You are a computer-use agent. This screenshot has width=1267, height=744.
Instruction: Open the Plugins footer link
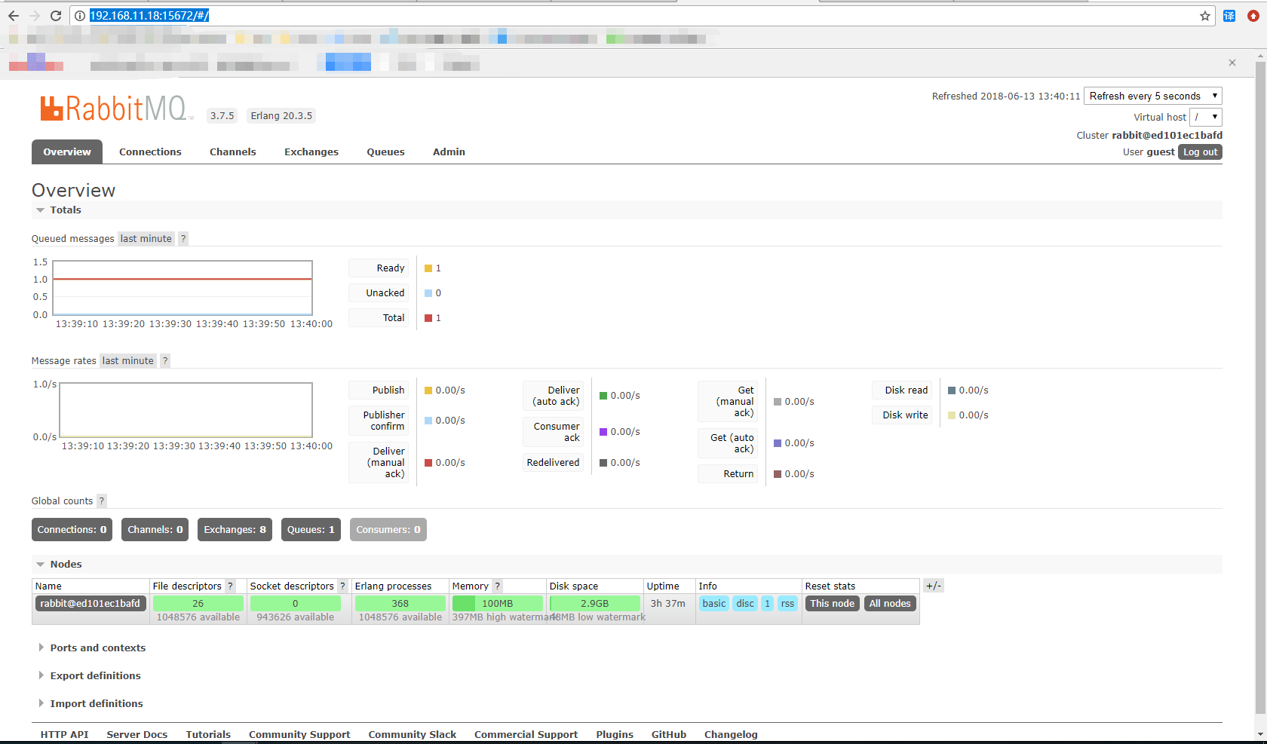coord(615,735)
